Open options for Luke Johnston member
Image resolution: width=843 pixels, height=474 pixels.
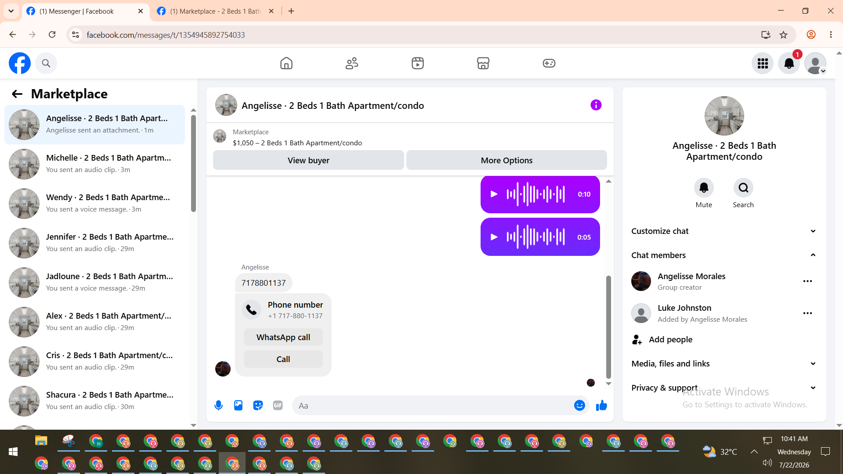point(807,313)
